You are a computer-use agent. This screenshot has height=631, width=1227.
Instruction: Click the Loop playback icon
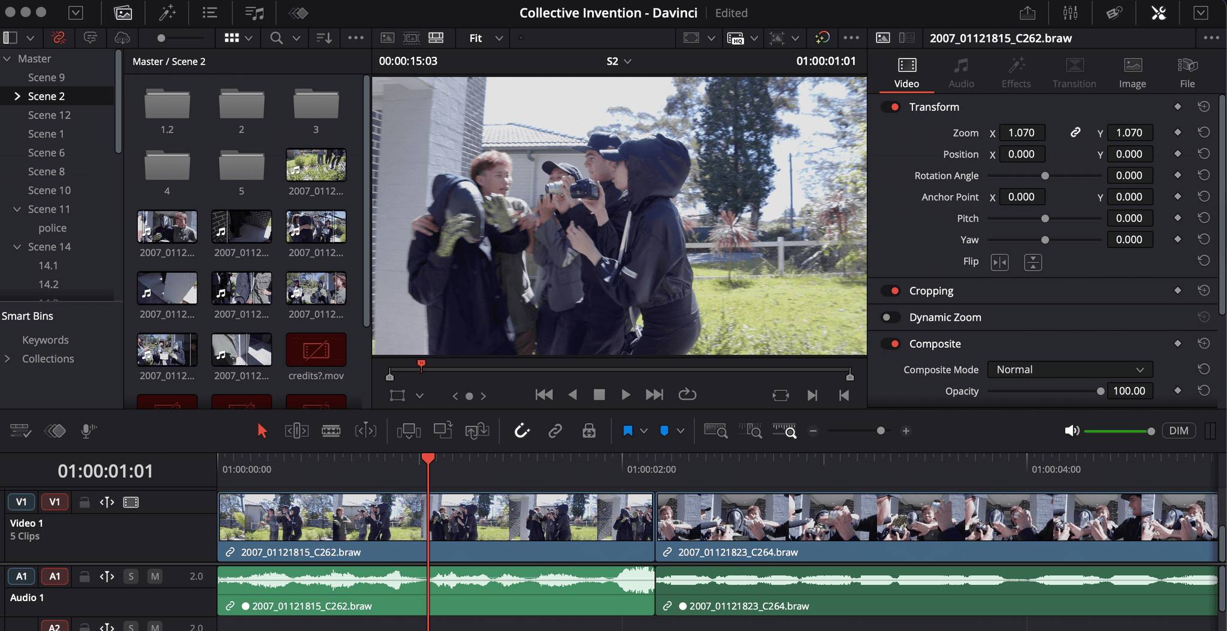[x=687, y=395]
